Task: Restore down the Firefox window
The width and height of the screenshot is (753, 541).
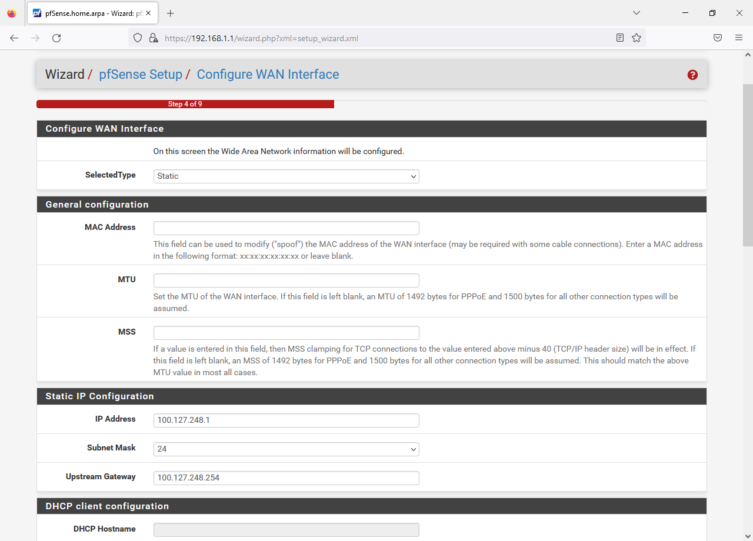Action: (712, 13)
